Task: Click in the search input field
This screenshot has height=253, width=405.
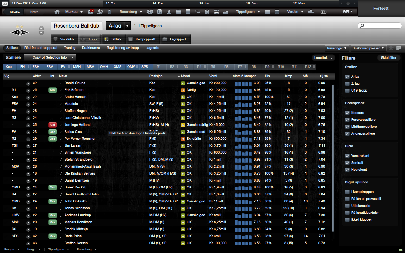Action: coord(380,26)
